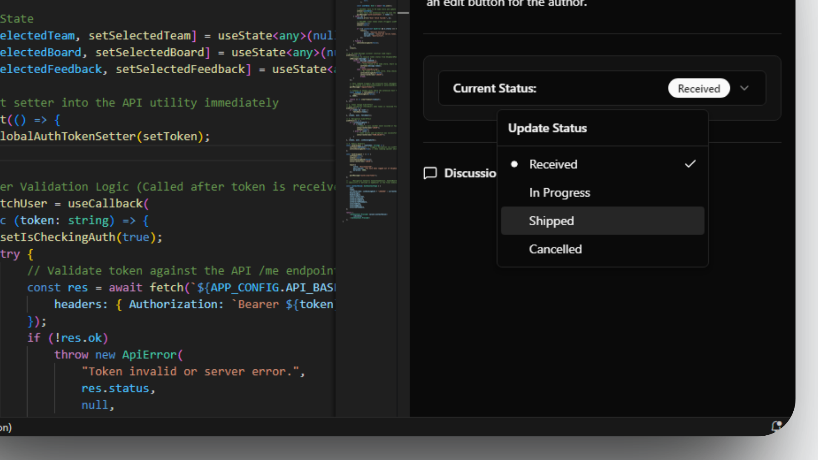This screenshot has height=460, width=818.
Task: Click the Discussion chat bubble icon
Action: [x=430, y=173]
